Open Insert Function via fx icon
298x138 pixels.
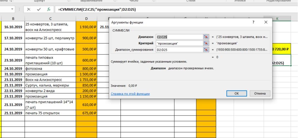pyautogui.click(x=49, y=9)
